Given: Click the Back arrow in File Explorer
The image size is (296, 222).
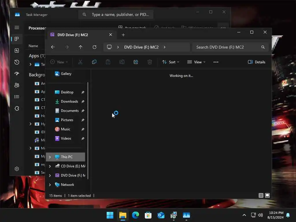Looking at the screenshot, I should (x=53, y=47).
